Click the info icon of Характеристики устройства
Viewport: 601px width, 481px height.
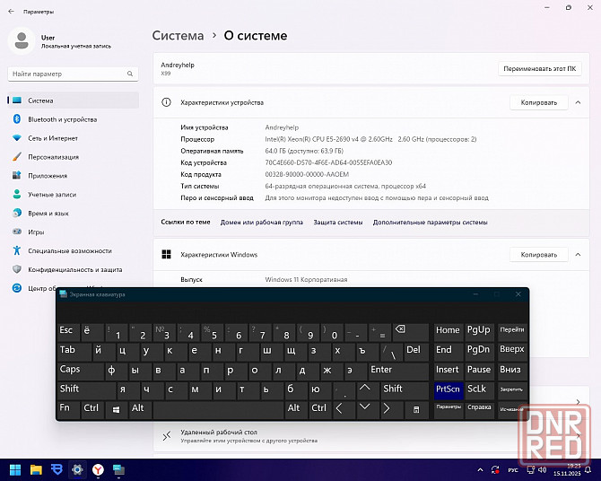[166, 102]
